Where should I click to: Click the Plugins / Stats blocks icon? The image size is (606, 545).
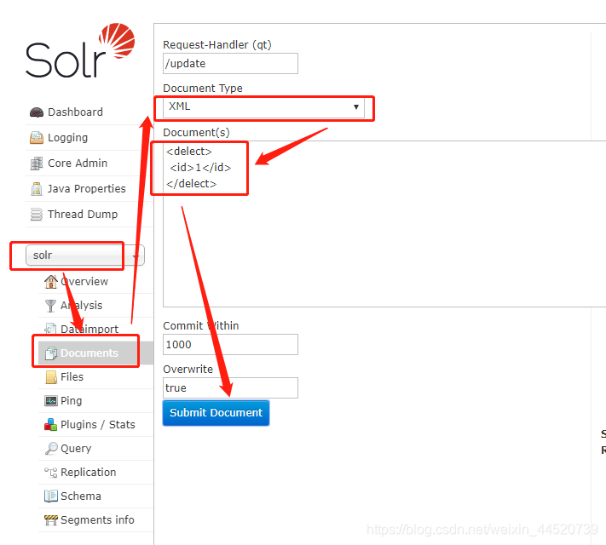(x=50, y=424)
